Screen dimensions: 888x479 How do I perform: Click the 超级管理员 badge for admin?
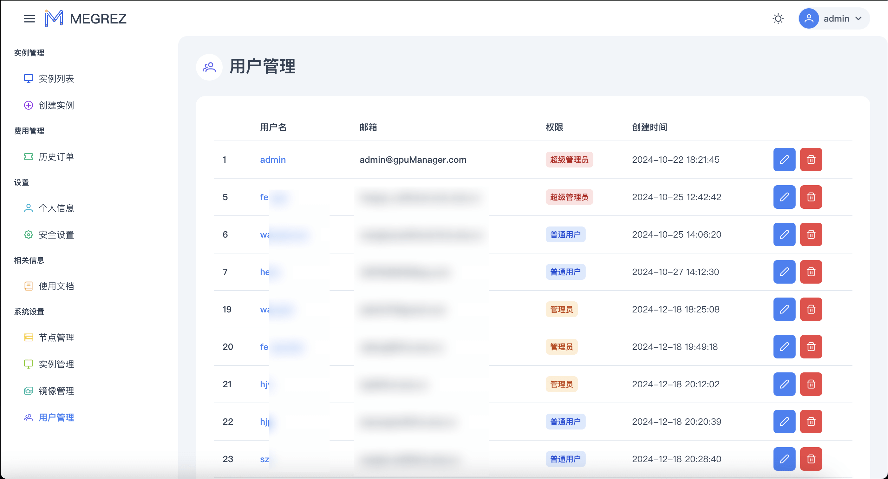569,160
